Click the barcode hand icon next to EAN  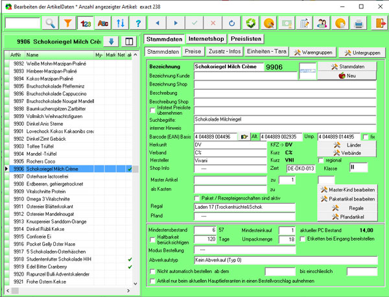[x=244, y=137]
